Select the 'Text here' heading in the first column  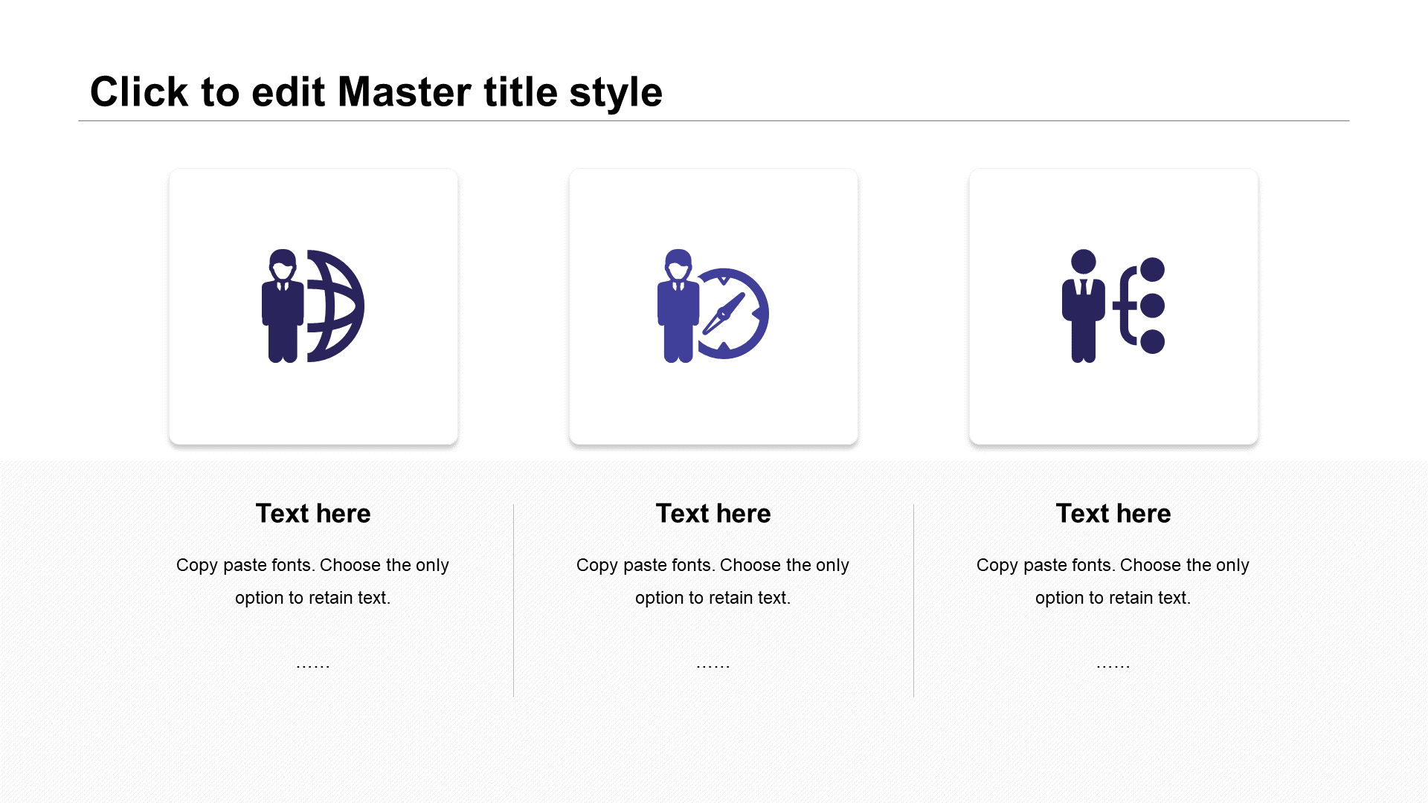pyautogui.click(x=313, y=514)
